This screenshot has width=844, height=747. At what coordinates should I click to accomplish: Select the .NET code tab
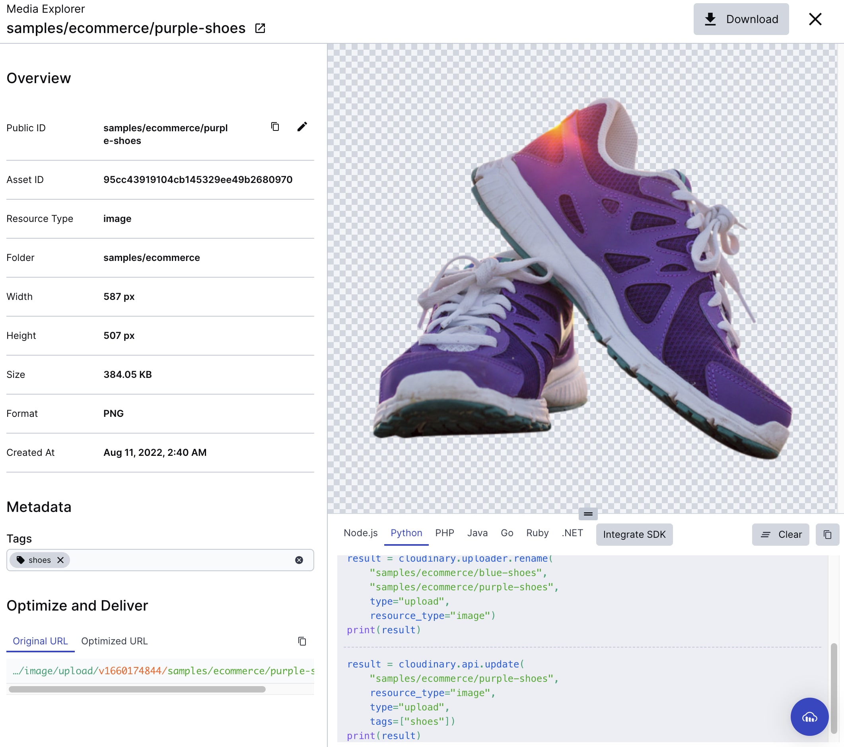coord(572,533)
